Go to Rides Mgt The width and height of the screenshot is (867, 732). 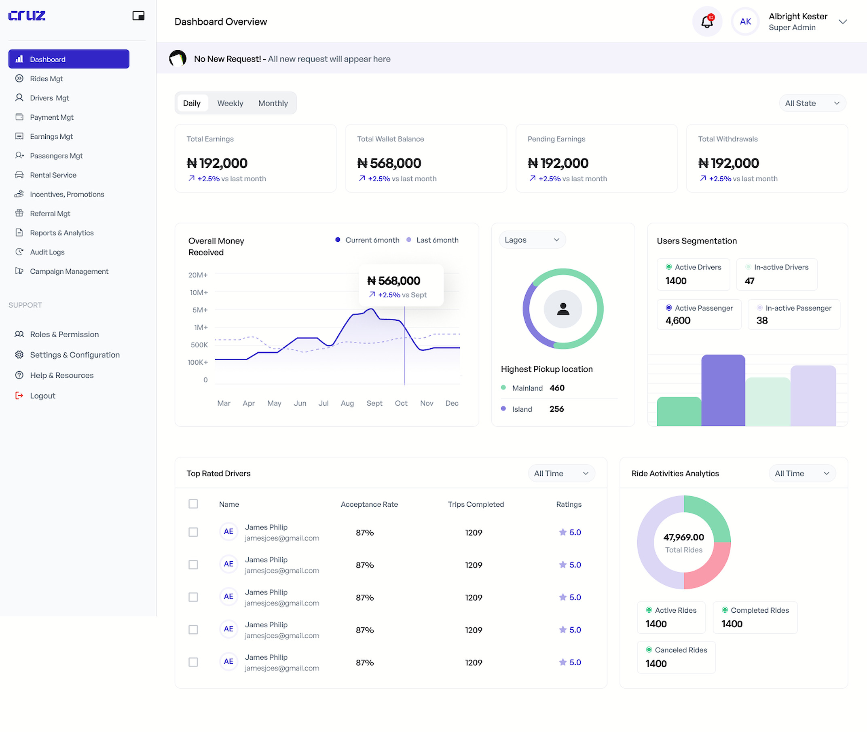pyautogui.click(x=47, y=78)
